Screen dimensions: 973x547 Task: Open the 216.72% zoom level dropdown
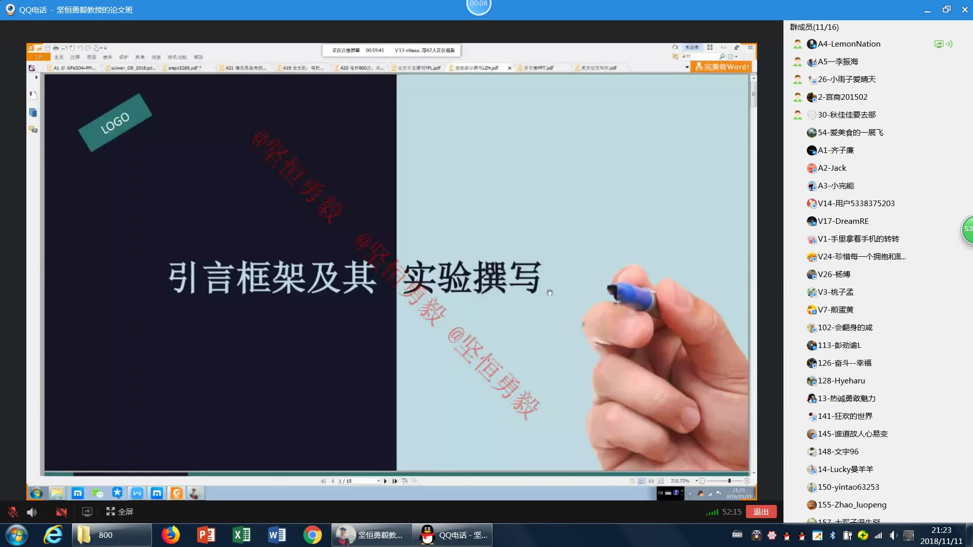point(697,481)
